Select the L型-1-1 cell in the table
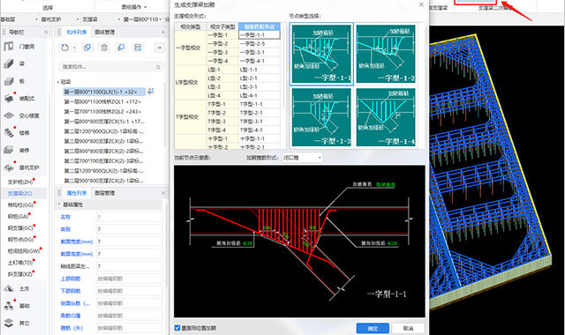Viewport: 565px width, 335px height. [259, 70]
